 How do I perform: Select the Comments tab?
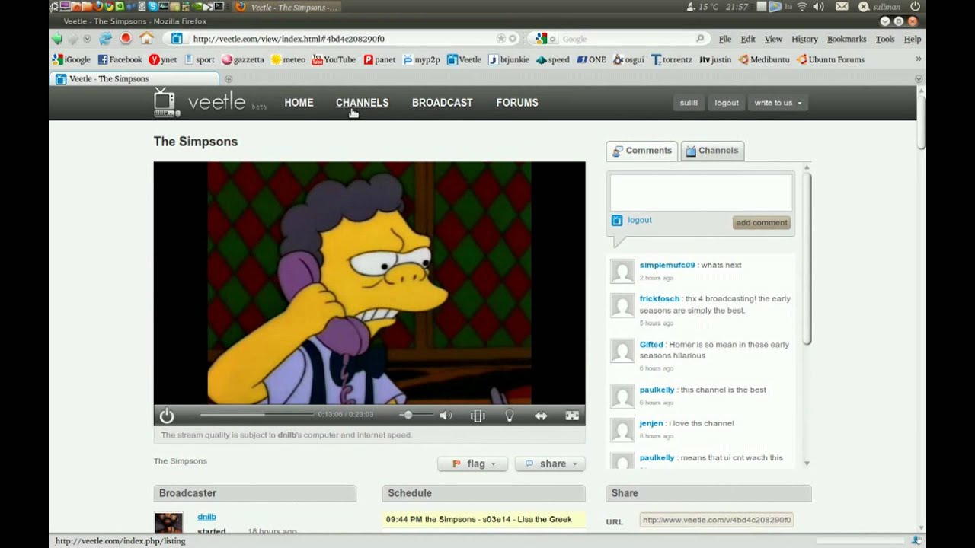(642, 151)
